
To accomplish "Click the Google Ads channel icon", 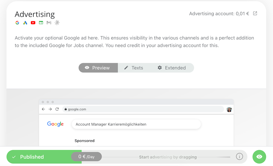I will tap(25, 23).
